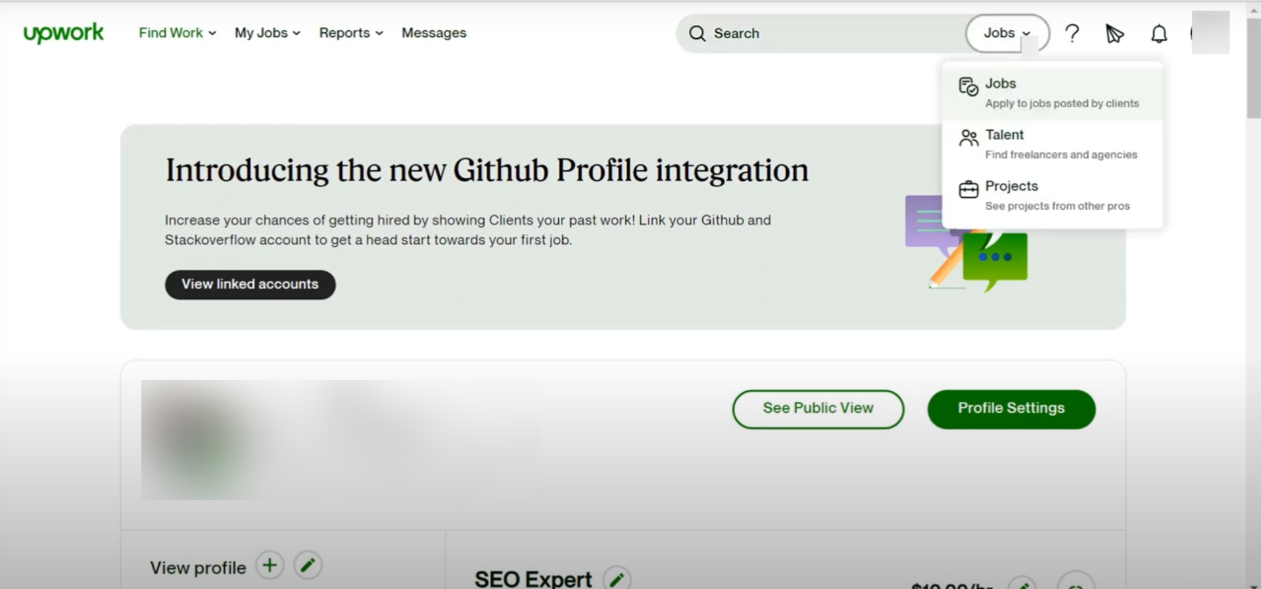Screen dimensions: 1261x589
Task: Click See Public View button
Action: 818,409
